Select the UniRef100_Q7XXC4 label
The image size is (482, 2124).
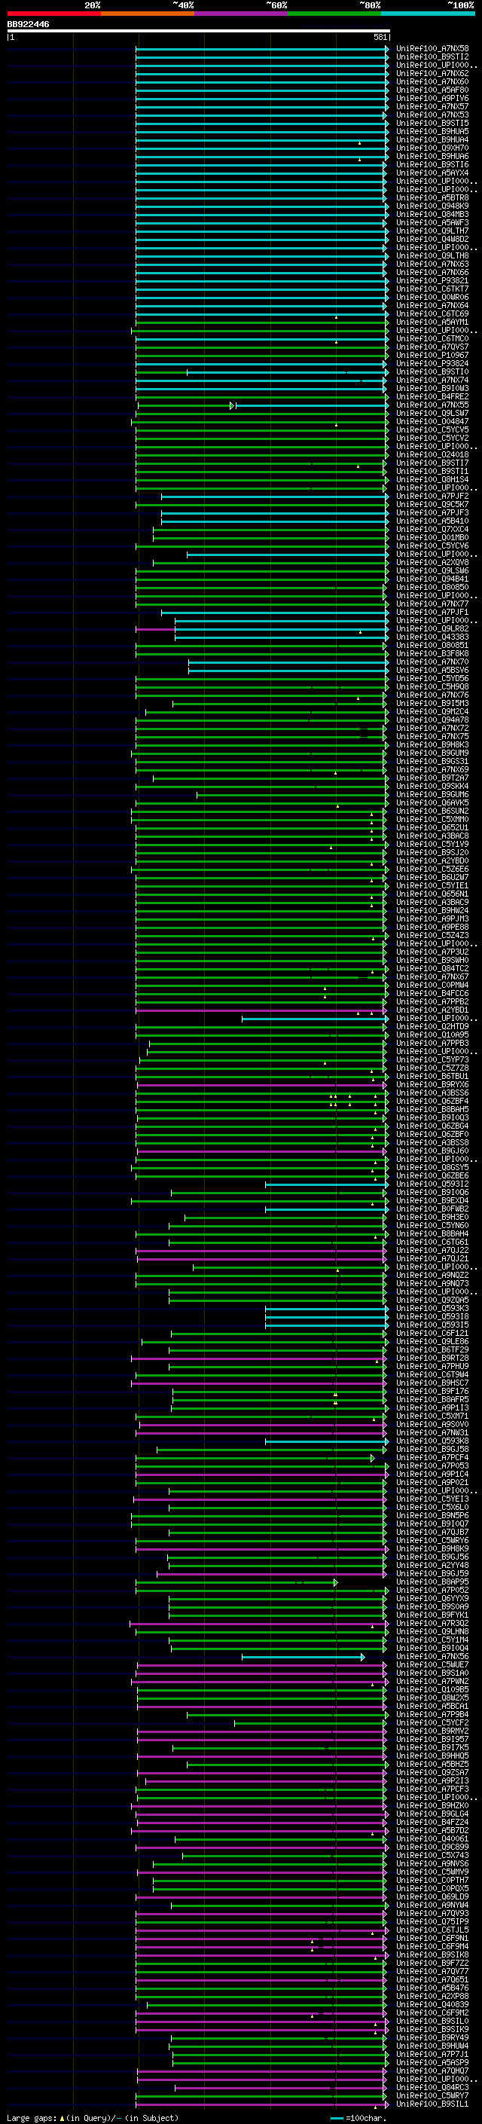coord(432,530)
